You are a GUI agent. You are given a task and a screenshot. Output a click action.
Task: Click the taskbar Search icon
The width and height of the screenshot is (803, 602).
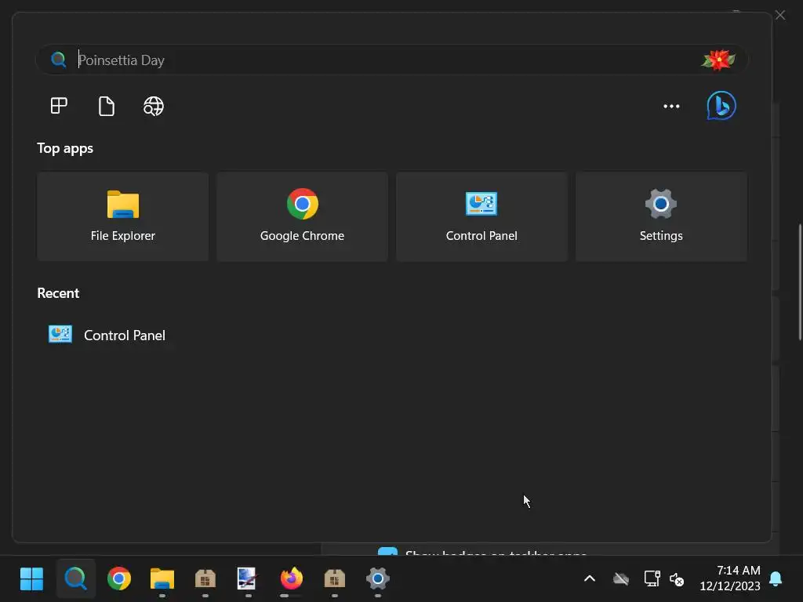point(76,579)
